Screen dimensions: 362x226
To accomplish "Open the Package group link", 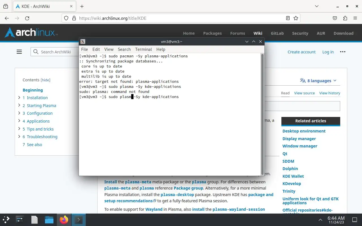I will [188, 188].
